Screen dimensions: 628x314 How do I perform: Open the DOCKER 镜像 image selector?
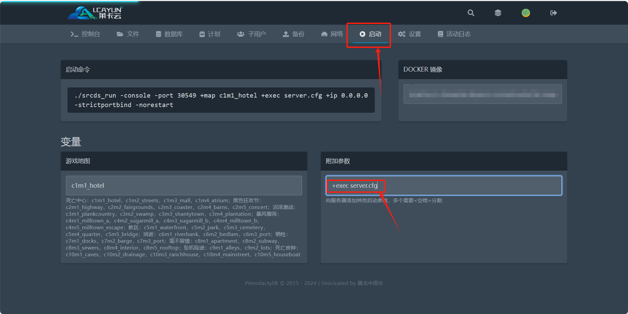coord(482,94)
